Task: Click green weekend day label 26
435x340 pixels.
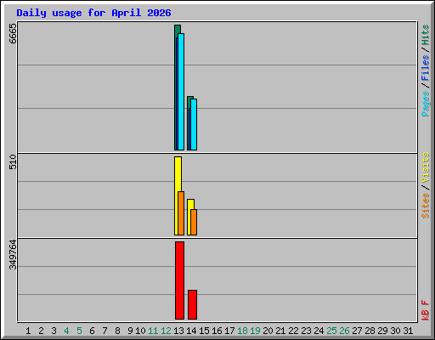Action: pyautogui.click(x=344, y=331)
